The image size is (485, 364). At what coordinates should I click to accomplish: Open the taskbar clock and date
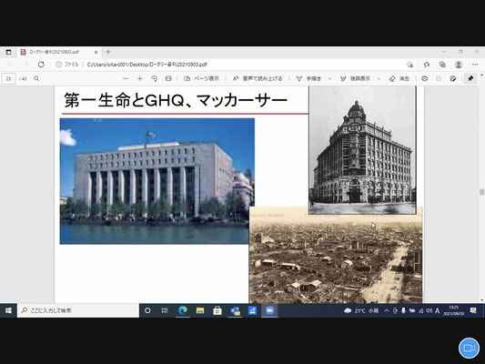pos(454,310)
